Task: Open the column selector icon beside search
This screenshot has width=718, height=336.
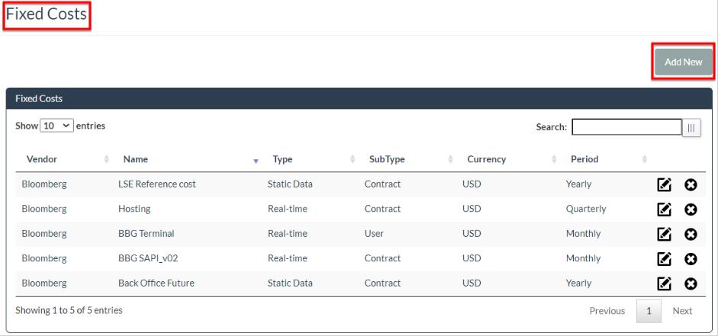Action: (692, 128)
